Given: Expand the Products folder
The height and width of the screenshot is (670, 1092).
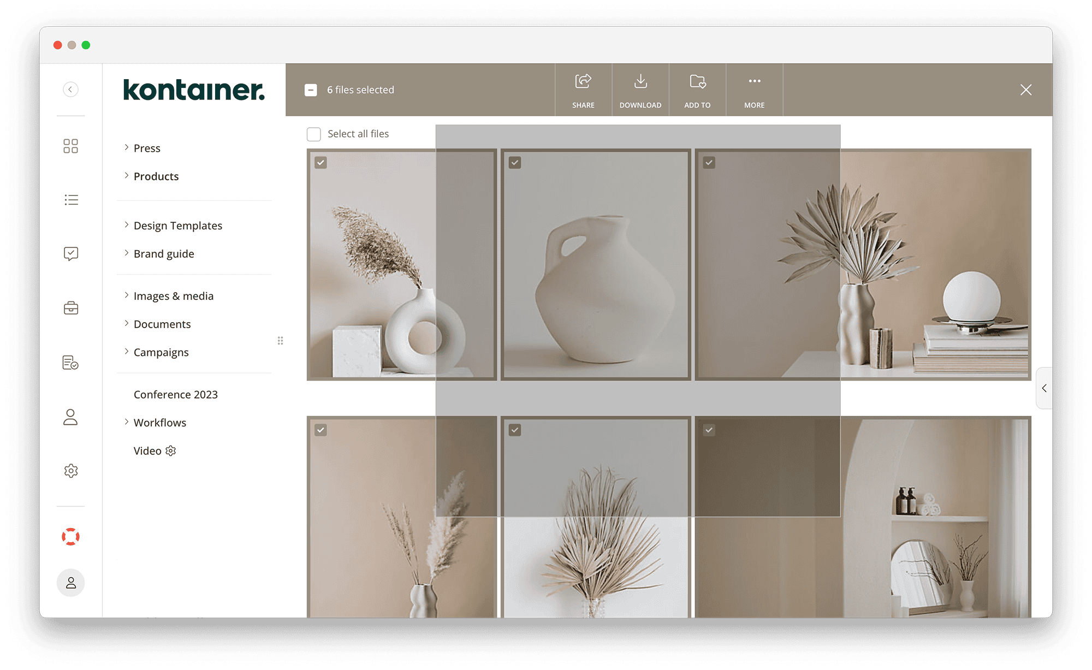Looking at the screenshot, I should tap(156, 176).
